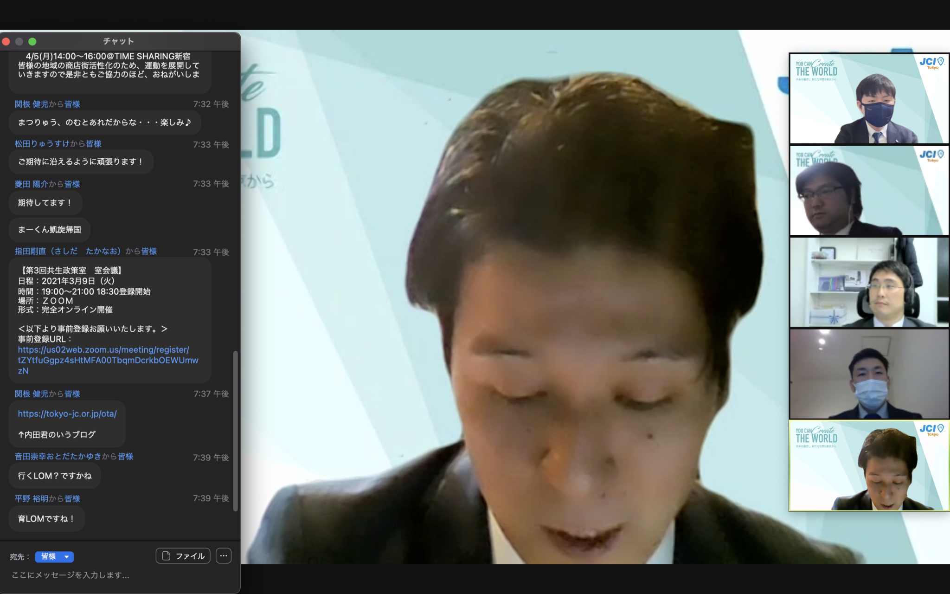Image resolution: width=950 pixels, height=594 pixels.
Task: Click the File attachment button in chat
Action: tap(183, 556)
